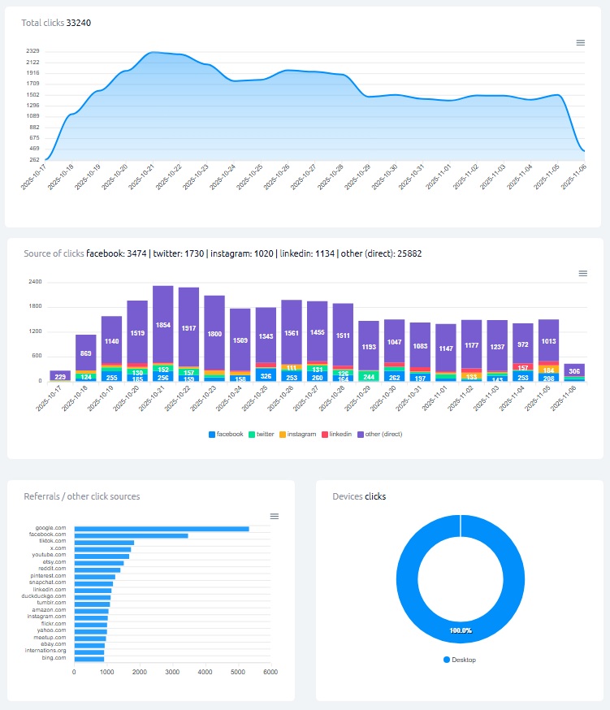The width and height of the screenshot is (610, 710).
Task: Open the Total clicks chart hamburger menu
Action: [x=580, y=42]
